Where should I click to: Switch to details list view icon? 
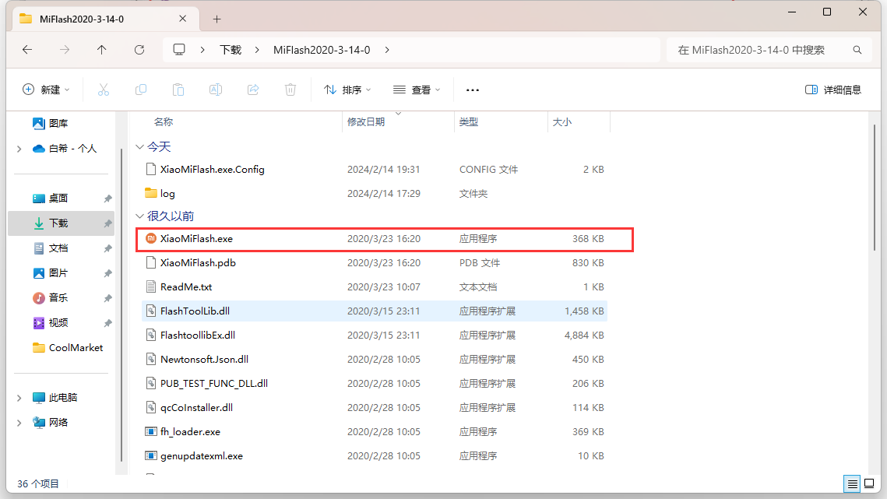click(x=852, y=483)
